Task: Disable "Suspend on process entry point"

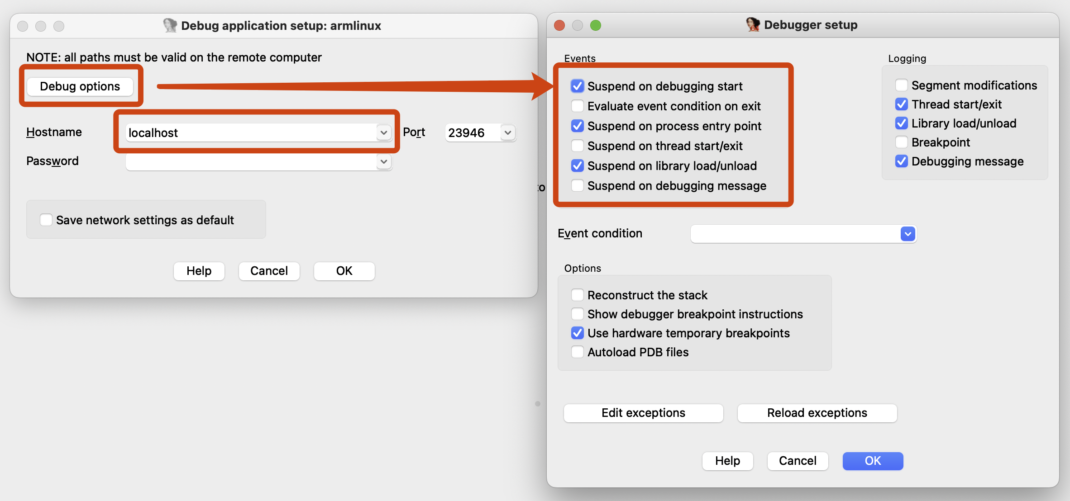Action: [x=577, y=126]
